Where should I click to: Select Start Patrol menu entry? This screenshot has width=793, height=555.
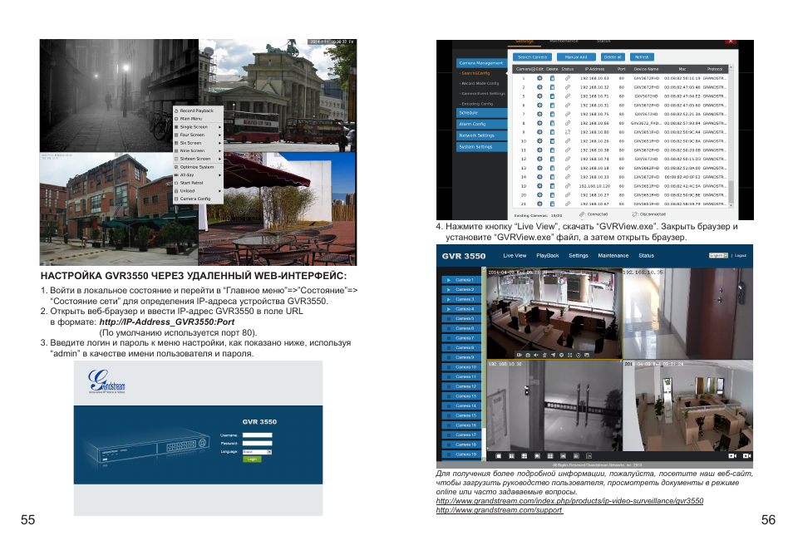(197, 183)
